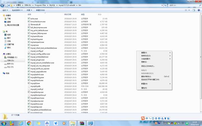Viewport: 202px width, 126px height.
Task: Click the New folder toolbar button
Action: click(x=40, y=10)
